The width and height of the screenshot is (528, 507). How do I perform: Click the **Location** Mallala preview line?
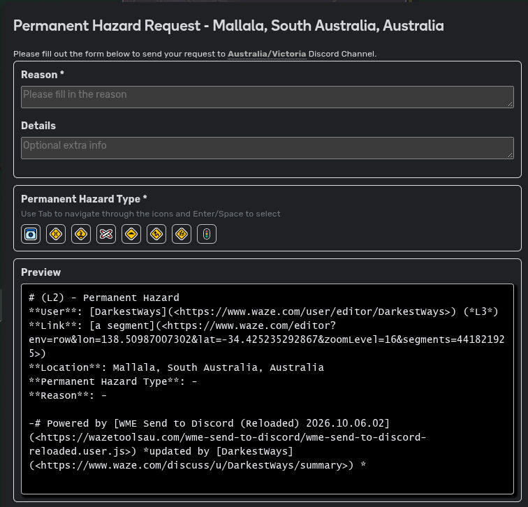pyautogui.click(x=177, y=367)
